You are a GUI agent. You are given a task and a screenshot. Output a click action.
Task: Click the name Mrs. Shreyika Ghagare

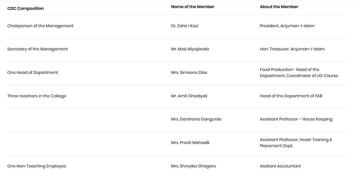193,166
